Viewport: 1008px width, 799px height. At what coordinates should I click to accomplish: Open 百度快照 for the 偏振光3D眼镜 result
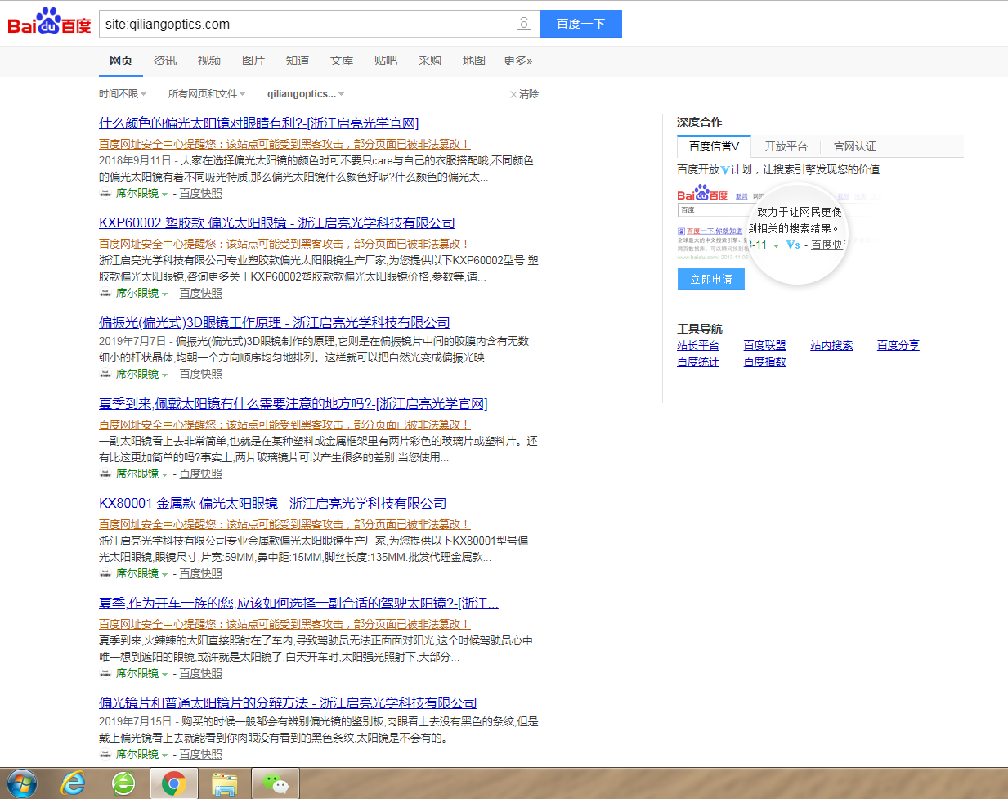tap(201, 375)
